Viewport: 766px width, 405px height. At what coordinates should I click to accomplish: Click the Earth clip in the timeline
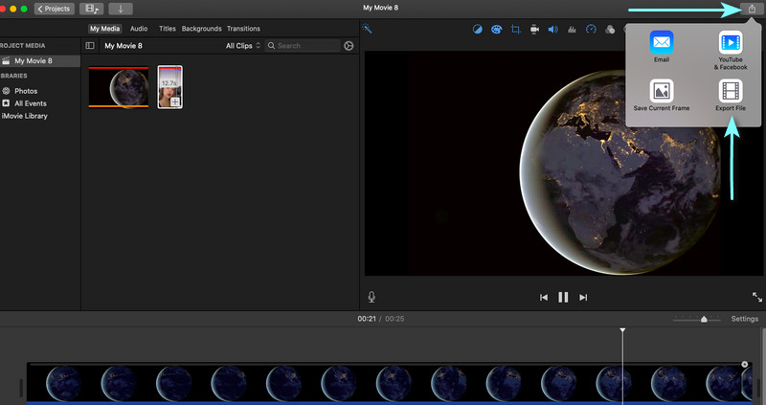(389, 384)
